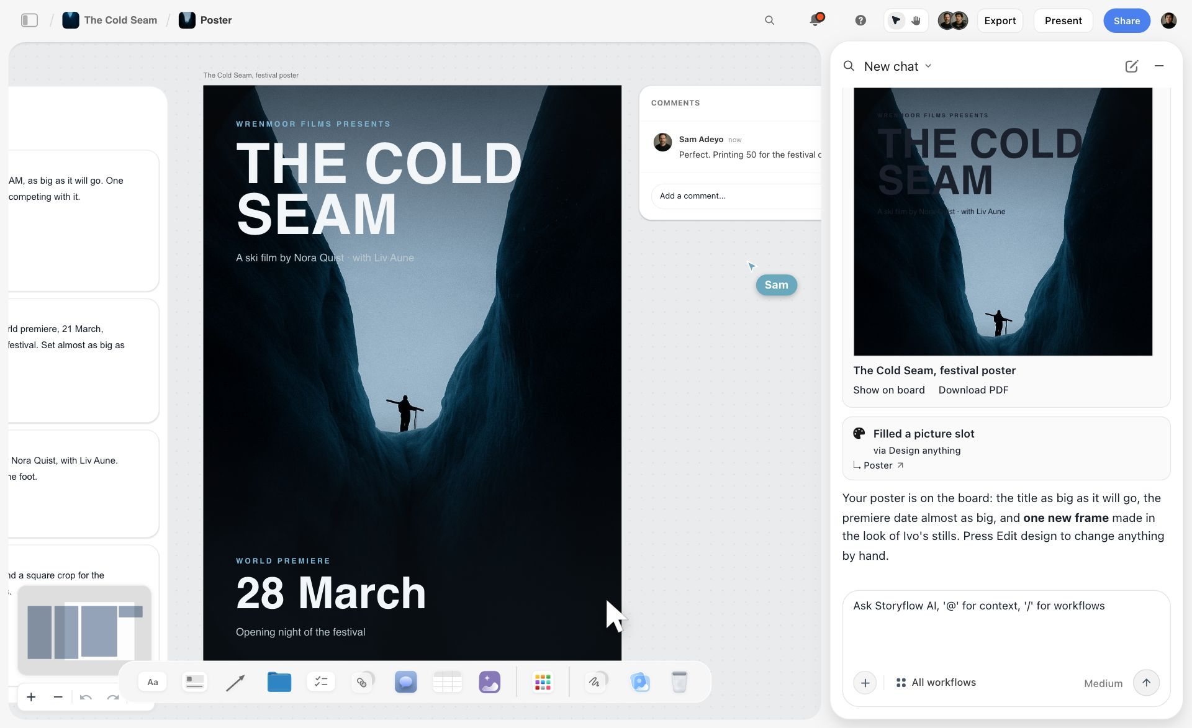
Task: Select the comment bubble tool
Action: click(x=406, y=682)
